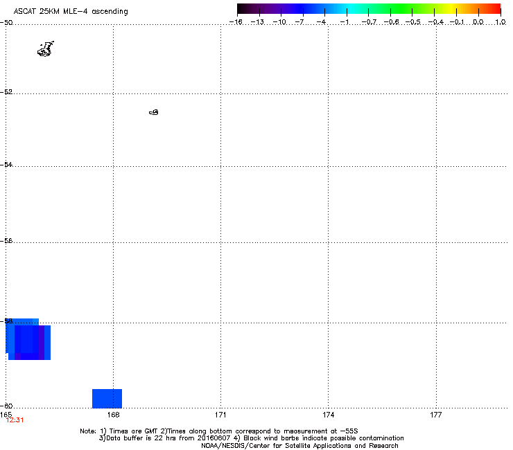The image size is (513, 450).
Task: Click the 168 longitude label
Action: 113,415
